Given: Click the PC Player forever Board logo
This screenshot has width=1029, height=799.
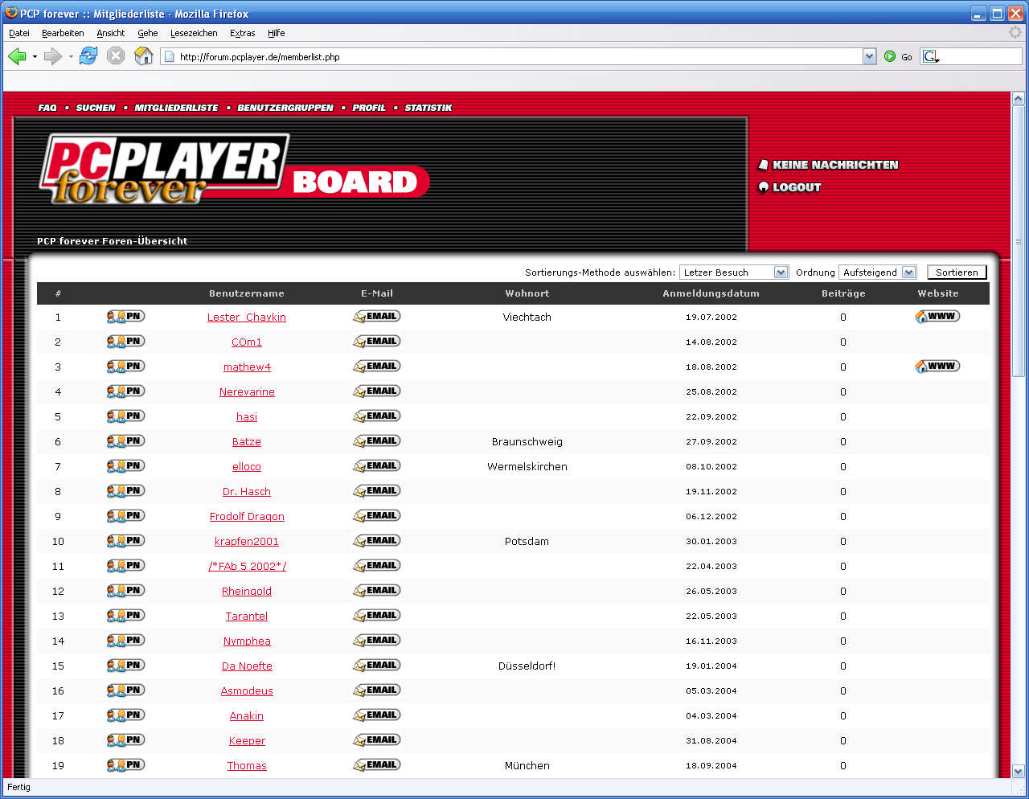Looking at the screenshot, I should click(x=233, y=169).
